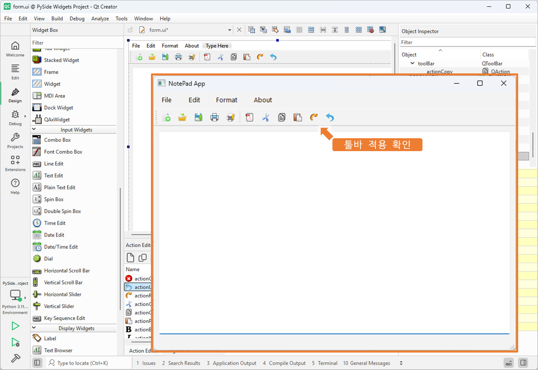Click Export PDF icon in NotePad App toolbar
Image resolution: width=538 pixels, height=370 pixels.
249,117
